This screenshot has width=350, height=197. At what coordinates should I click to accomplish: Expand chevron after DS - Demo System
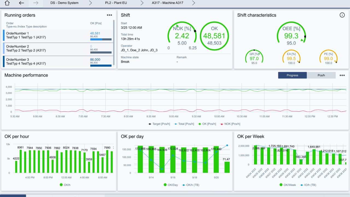pos(91,3)
